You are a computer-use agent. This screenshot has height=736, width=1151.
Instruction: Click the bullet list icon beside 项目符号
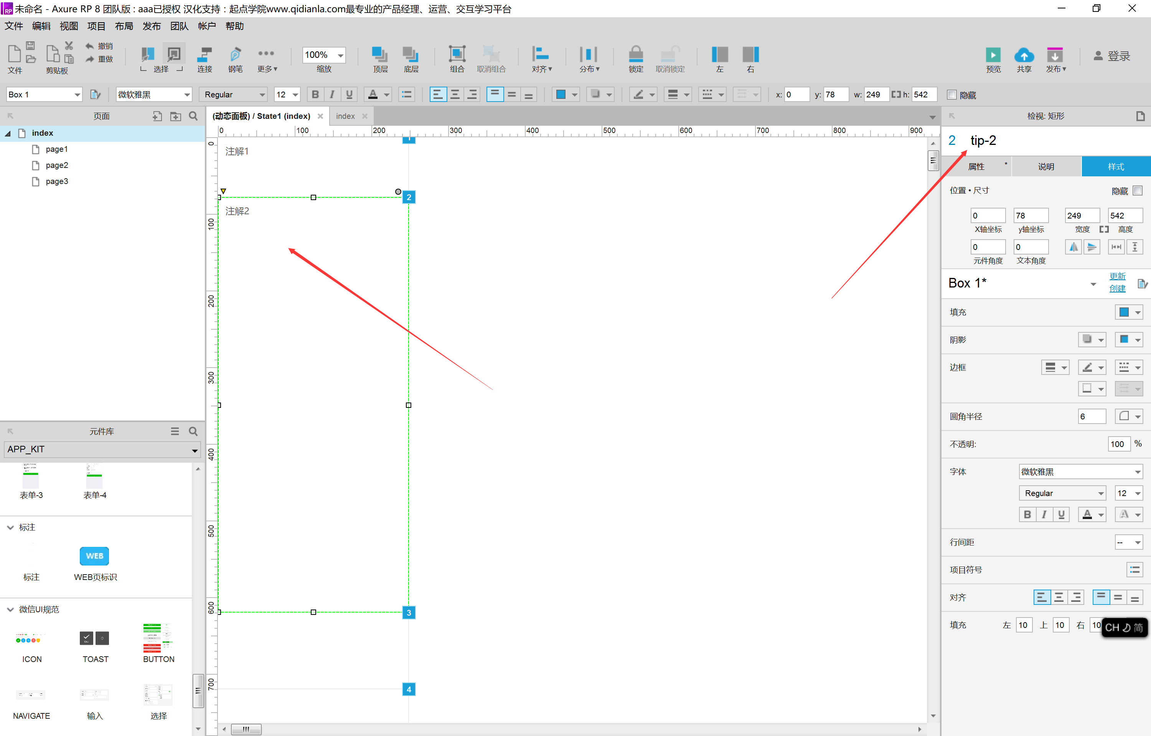point(1134,570)
